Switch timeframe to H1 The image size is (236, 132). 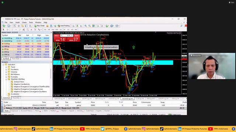pyautogui.click(x=60, y=30)
